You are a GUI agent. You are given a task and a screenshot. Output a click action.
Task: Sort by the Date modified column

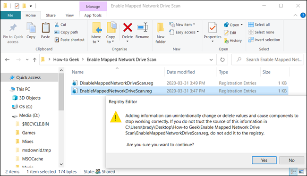pyautogui.click(x=181, y=72)
